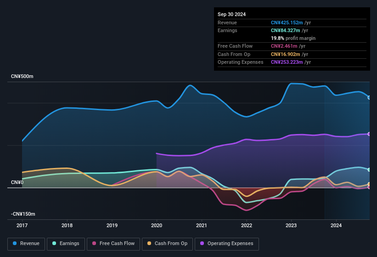The image size is (377, 257).
Task: Click the CN¥500m y-axis label
Action: point(22,76)
